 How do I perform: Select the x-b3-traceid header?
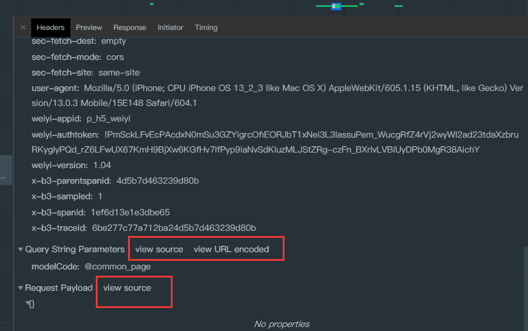(x=144, y=228)
